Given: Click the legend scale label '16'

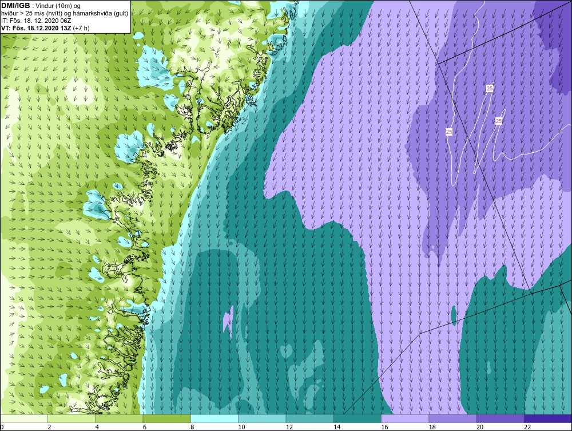Looking at the screenshot, I should pos(384,428).
